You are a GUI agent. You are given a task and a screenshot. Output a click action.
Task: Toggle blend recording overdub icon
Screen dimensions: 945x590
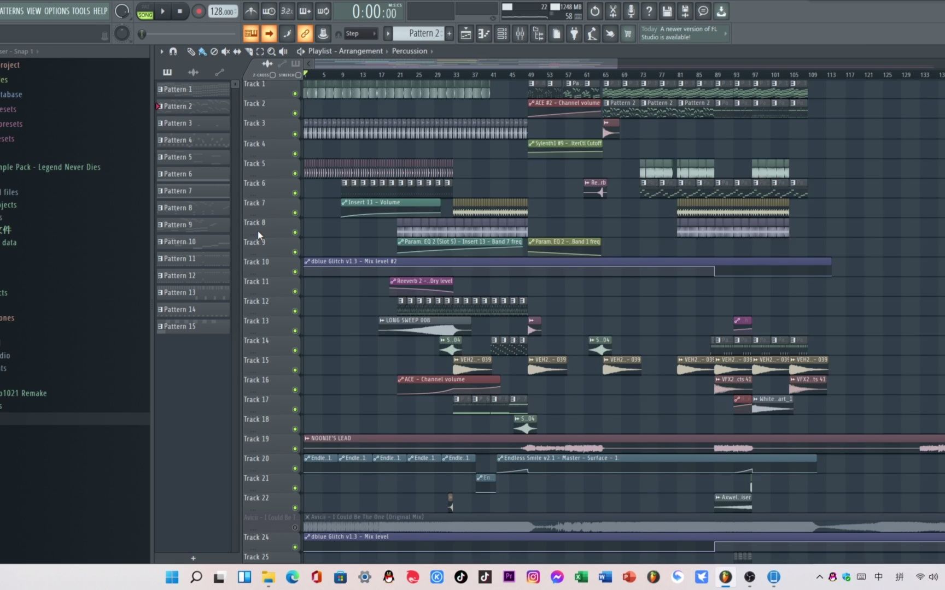[305, 11]
